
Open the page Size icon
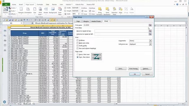tap(35, 9)
